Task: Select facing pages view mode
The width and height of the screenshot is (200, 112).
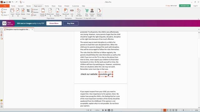Action: point(167,110)
